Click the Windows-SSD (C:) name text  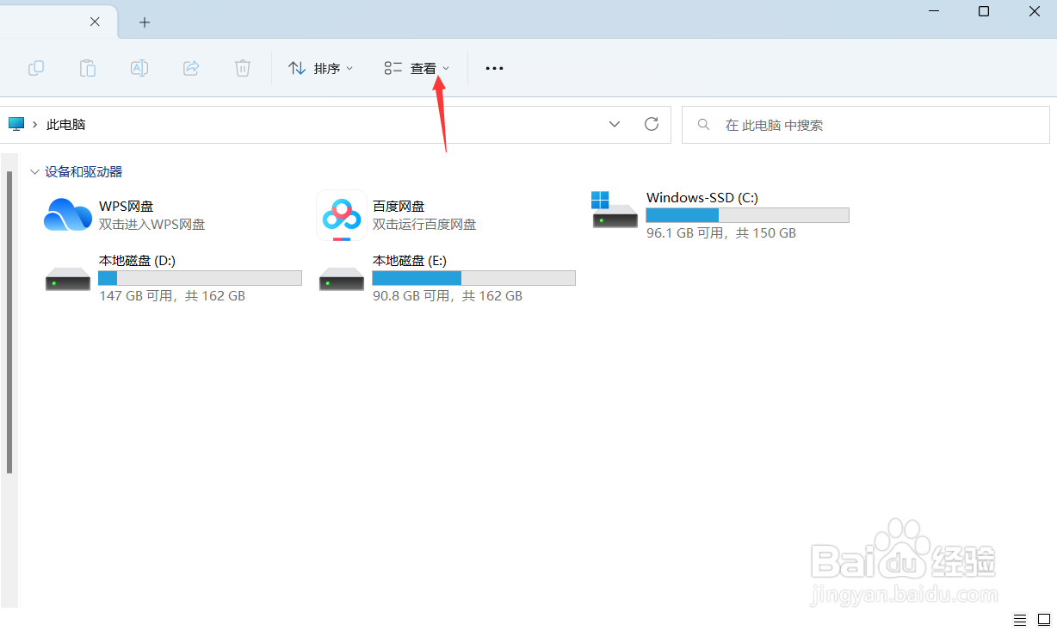tap(702, 198)
